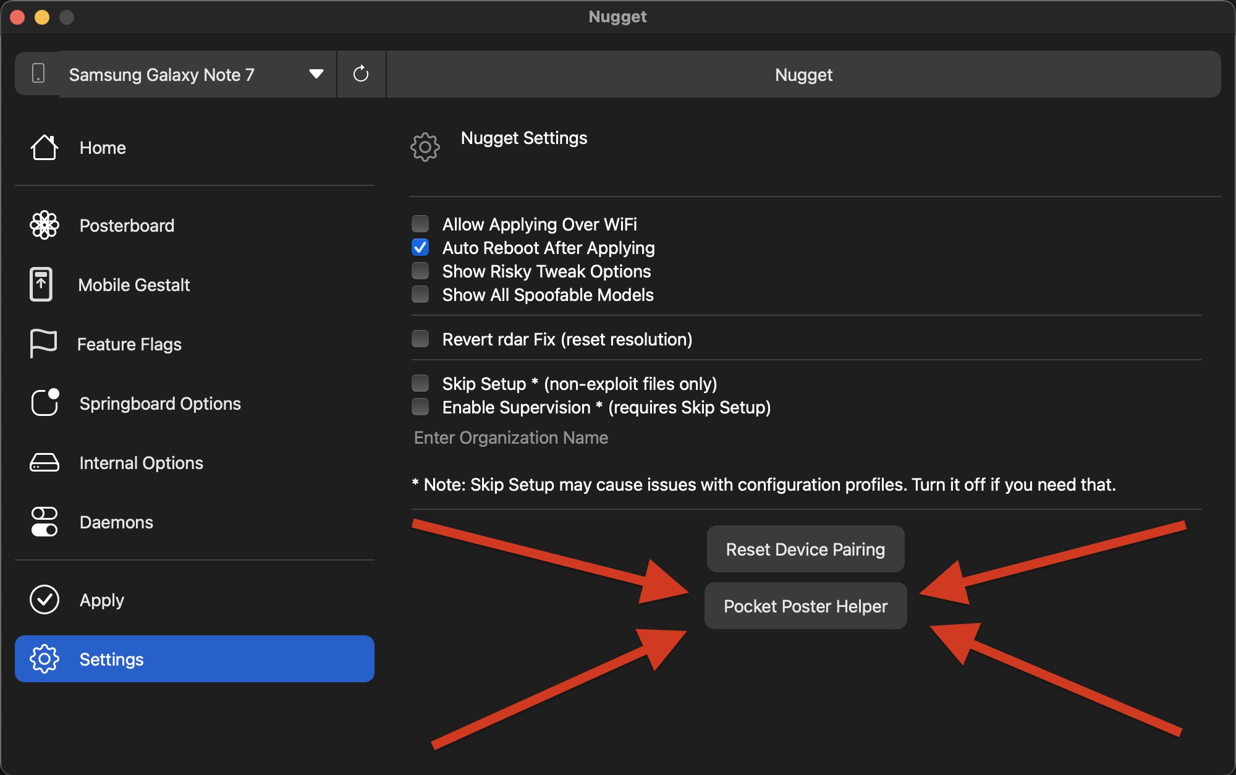1236x775 pixels.
Task: Tick Enable Supervision checkbox
Action: pos(420,407)
